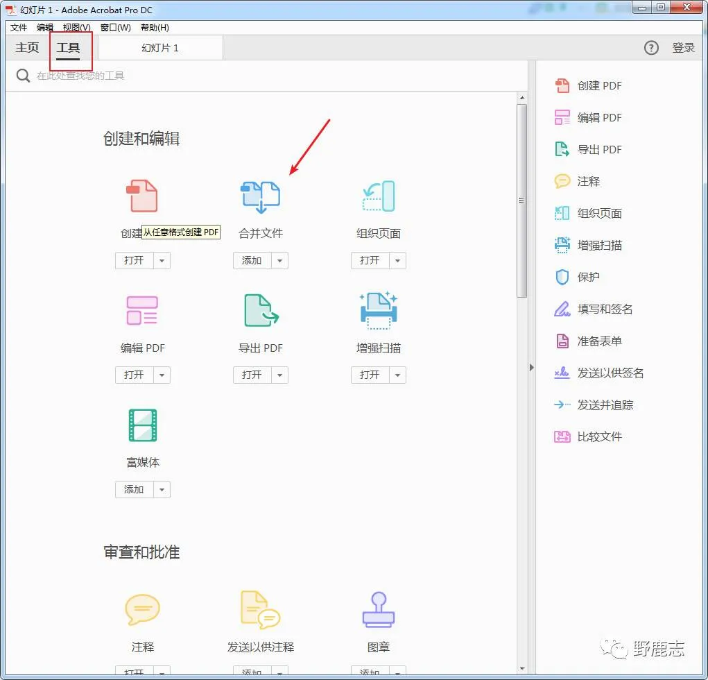The width and height of the screenshot is (708, 680).
Task: Open 填写和签名 in the sidebar
Action: pyautogui.click(x=594, y=309)
